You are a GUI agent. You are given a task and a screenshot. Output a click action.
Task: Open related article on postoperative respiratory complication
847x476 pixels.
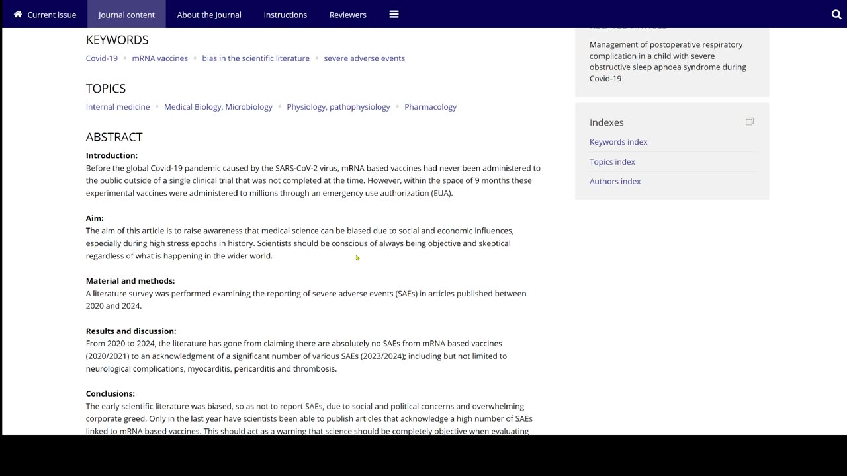click(668, 61)
